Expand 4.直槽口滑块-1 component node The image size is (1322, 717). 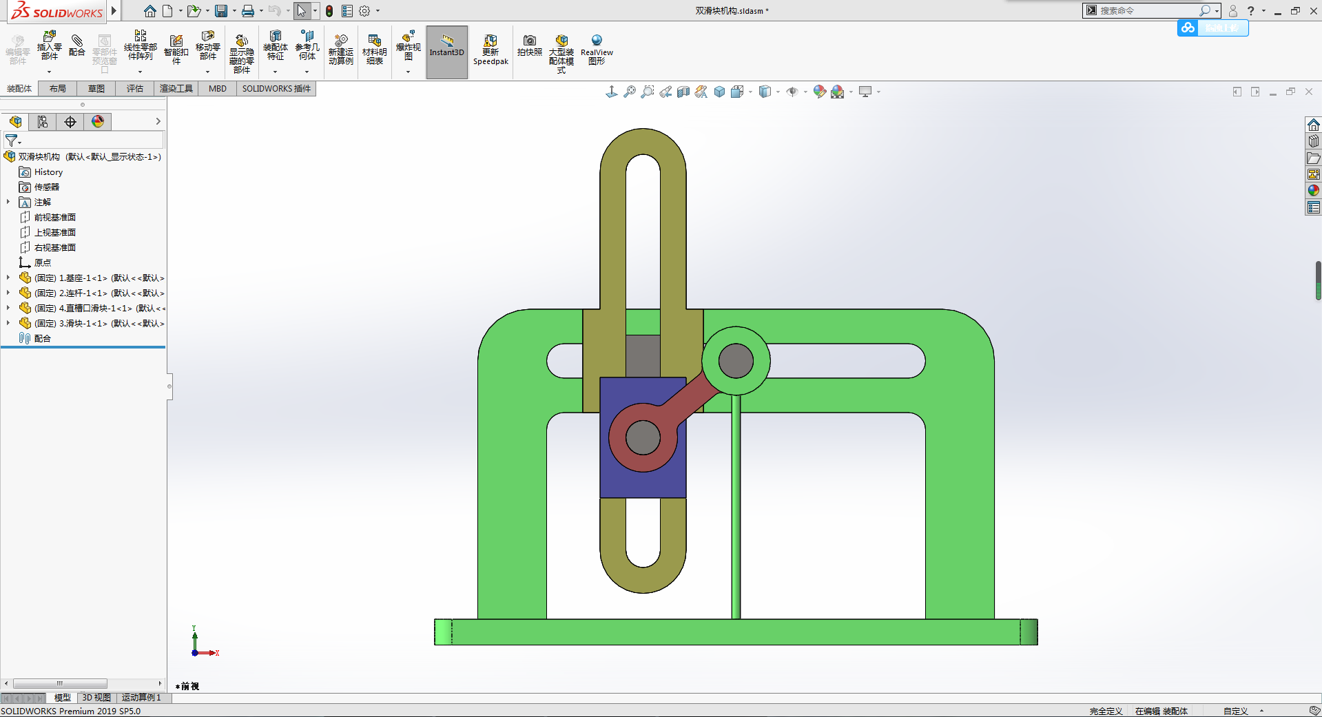click(x=8, y=308)
